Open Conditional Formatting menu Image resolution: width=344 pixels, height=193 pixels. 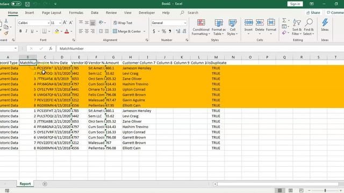pos(201,27)
